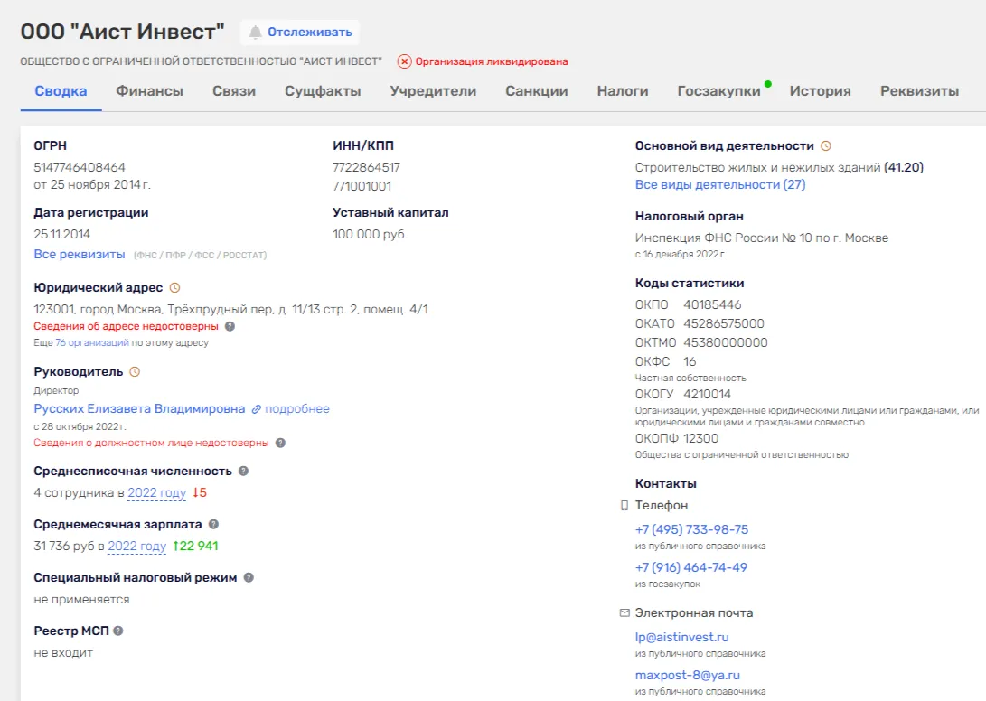The height and width of the screenshot is (701, 986).
Task: Click help icon beside Специальный налоговый режим
Action: click(x=249, y=578)
